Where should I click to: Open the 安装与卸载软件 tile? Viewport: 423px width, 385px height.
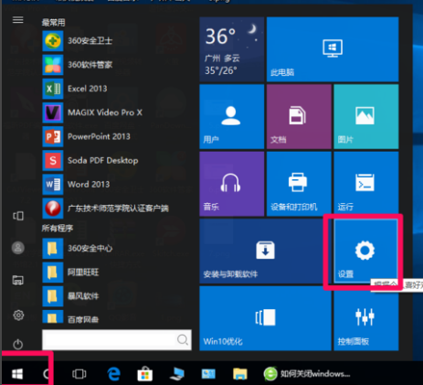[265, 251]
